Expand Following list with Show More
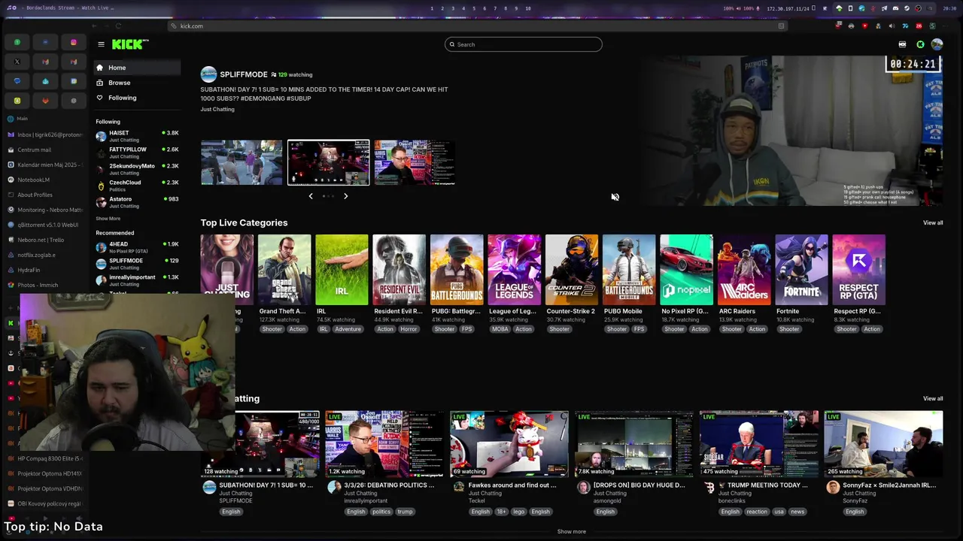 click(x=108, y=219)
